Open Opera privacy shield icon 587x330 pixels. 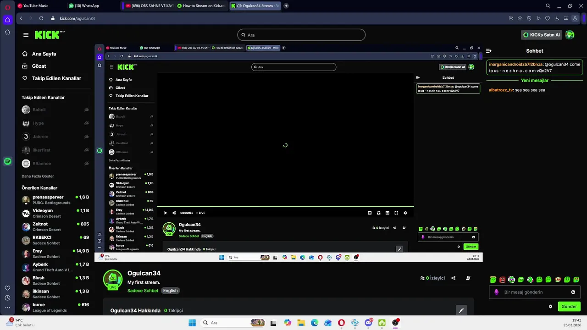(x=529, y=18)
